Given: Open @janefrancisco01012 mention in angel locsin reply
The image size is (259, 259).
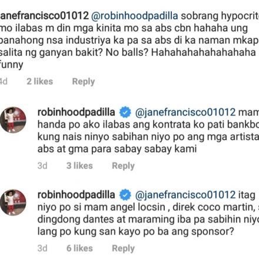Looking at the screenshot, I should point(185,195).
